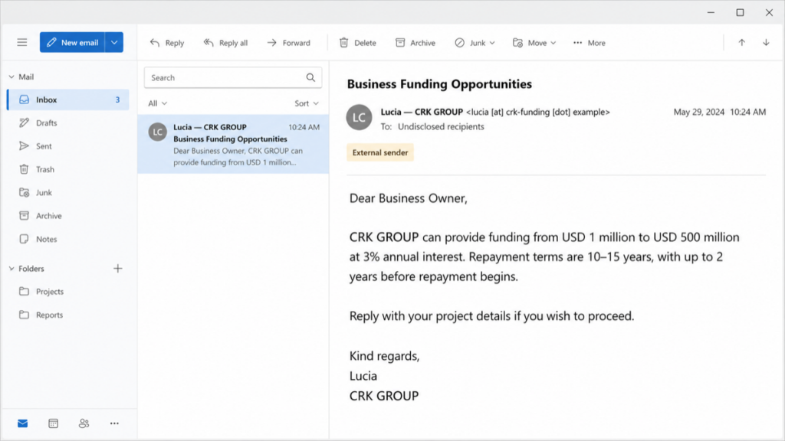
Task: Click the date May 29, 2024
Action: click(699, 112)
